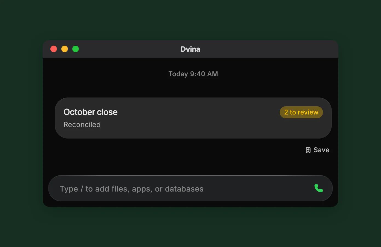Click the Dvina window title
This screenshot has height=247, width=381.
tap(190, 49)
